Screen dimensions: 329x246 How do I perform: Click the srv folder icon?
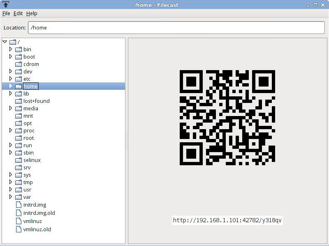tap(19, 168)
